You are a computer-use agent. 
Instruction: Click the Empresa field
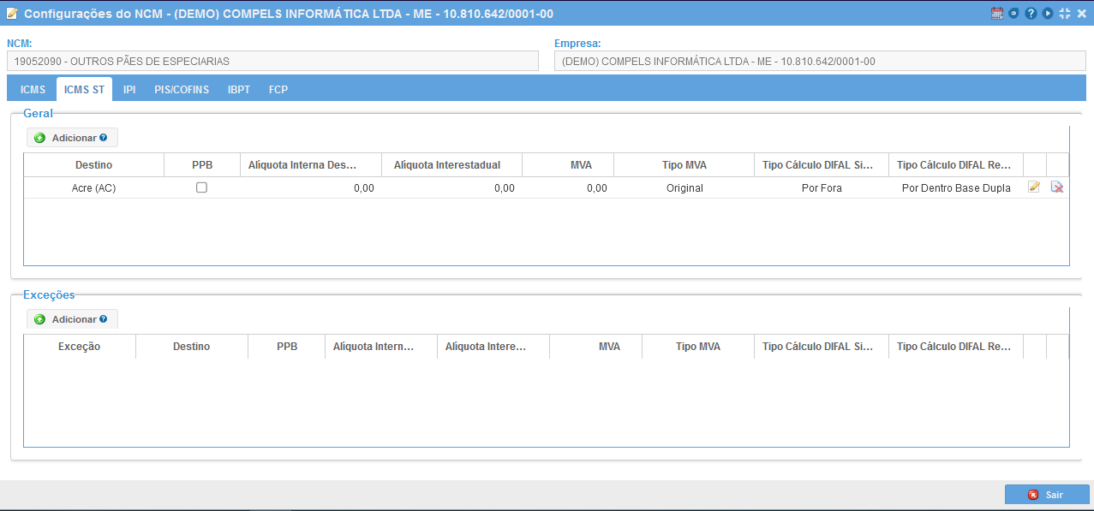pos(820,61)
